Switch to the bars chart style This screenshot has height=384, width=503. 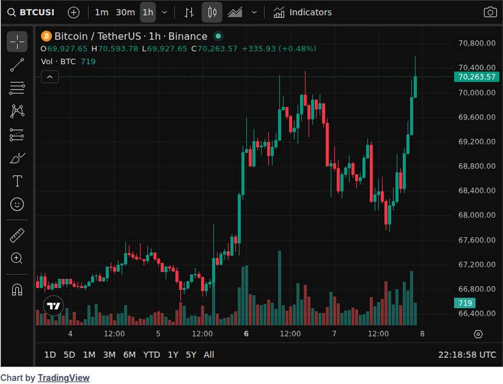(189, 13)
